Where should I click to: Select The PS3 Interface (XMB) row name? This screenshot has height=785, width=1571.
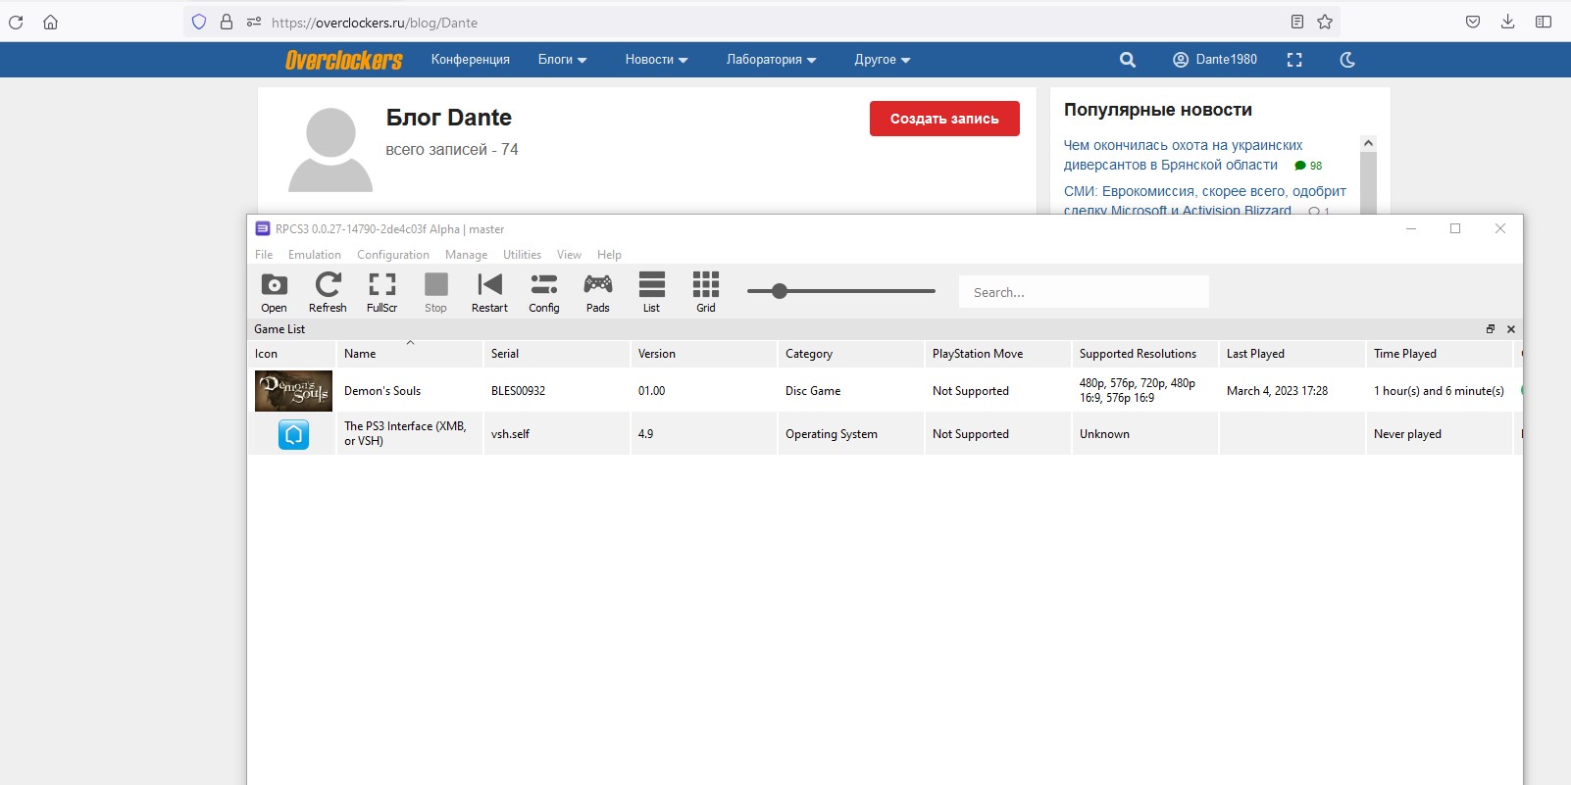coord(405,433)
